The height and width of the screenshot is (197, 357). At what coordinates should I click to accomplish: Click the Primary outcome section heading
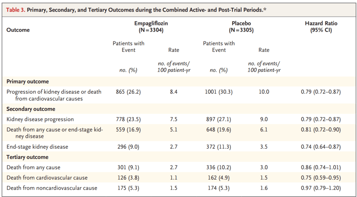(28, 81)
